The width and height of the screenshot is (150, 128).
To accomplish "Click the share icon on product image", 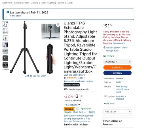I will [58, 25].
